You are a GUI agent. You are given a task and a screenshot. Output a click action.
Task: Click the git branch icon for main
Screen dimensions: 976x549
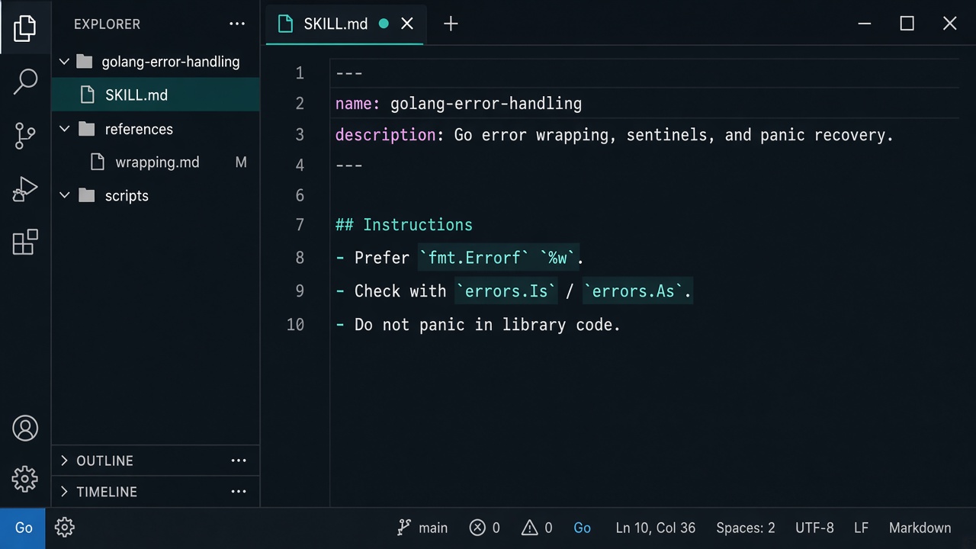[405, 528]
